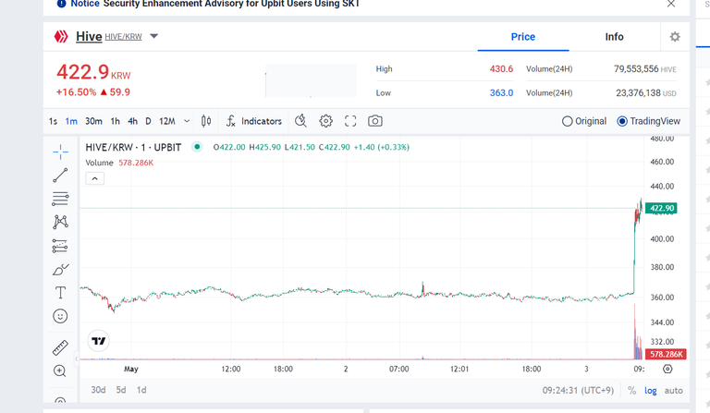Open the forecasting and measurement tools
This screenshot has height=413, width=710.
60,246
